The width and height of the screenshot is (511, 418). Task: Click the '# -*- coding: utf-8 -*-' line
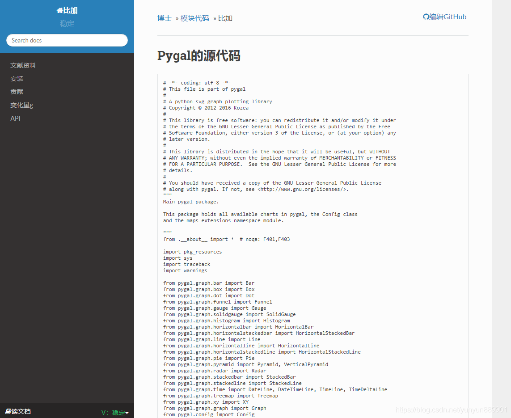pyautogui.click(x=197, y=83)
